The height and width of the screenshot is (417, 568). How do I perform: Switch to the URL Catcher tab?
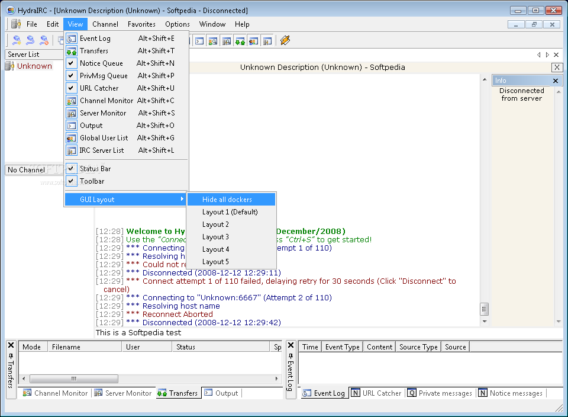tap(376, 393)
